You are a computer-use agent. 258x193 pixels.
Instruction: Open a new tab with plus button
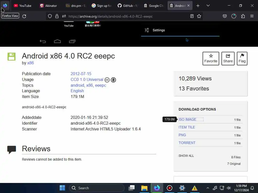198,6
